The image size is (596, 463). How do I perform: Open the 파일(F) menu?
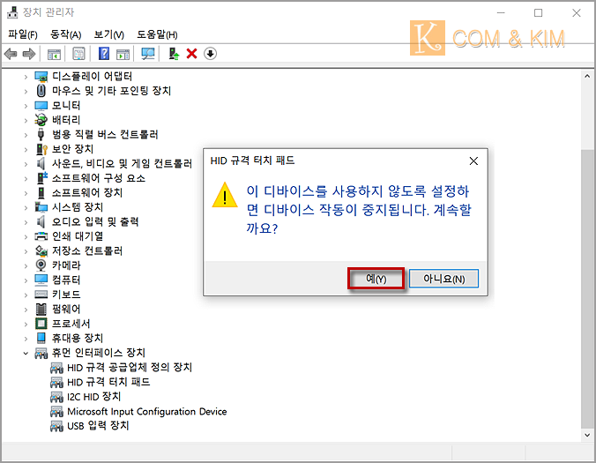point(23,34)
